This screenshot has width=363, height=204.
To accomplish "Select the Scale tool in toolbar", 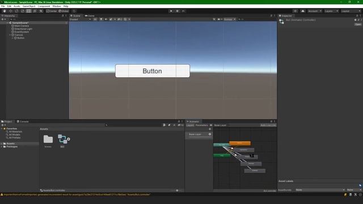I will 23,11.
